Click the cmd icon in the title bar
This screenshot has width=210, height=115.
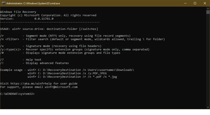pos(3,3)
